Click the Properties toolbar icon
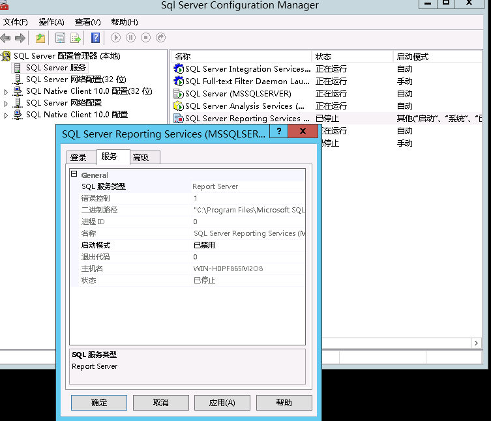The height and width of the screenshot is (421, 491). 60,38
